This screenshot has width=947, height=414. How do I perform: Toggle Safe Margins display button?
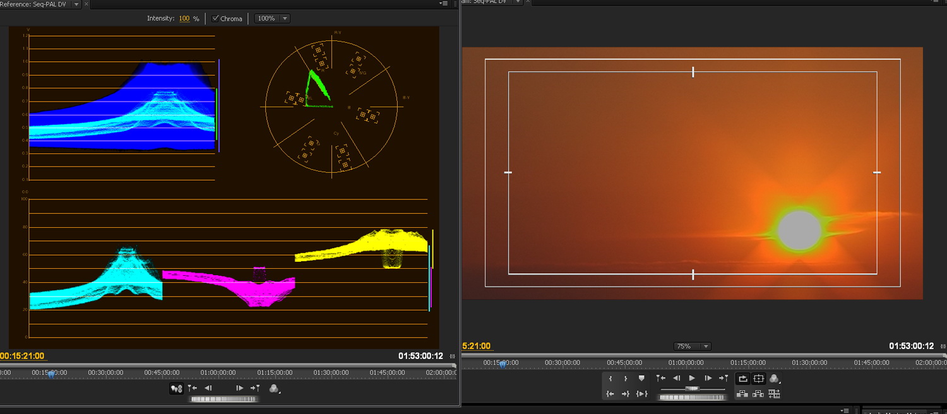point(759,379)
